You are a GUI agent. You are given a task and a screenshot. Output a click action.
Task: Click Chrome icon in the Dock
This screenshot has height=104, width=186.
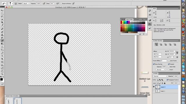183,20
